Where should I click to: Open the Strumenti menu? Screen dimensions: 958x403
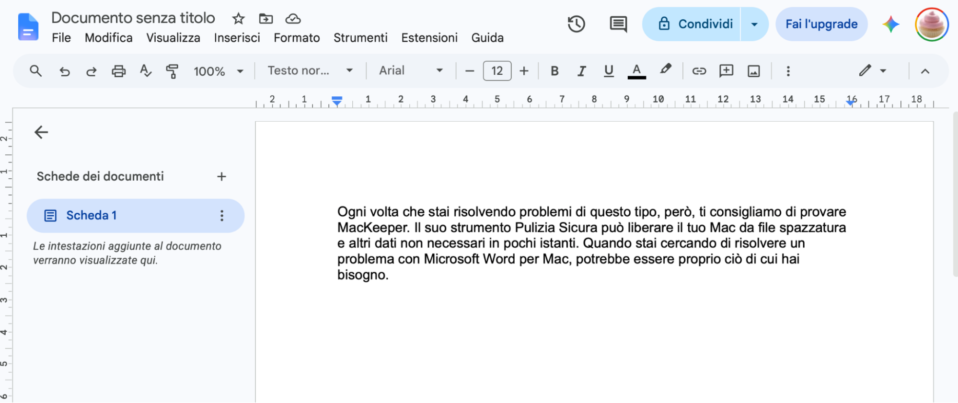click(x=360, y=38)
